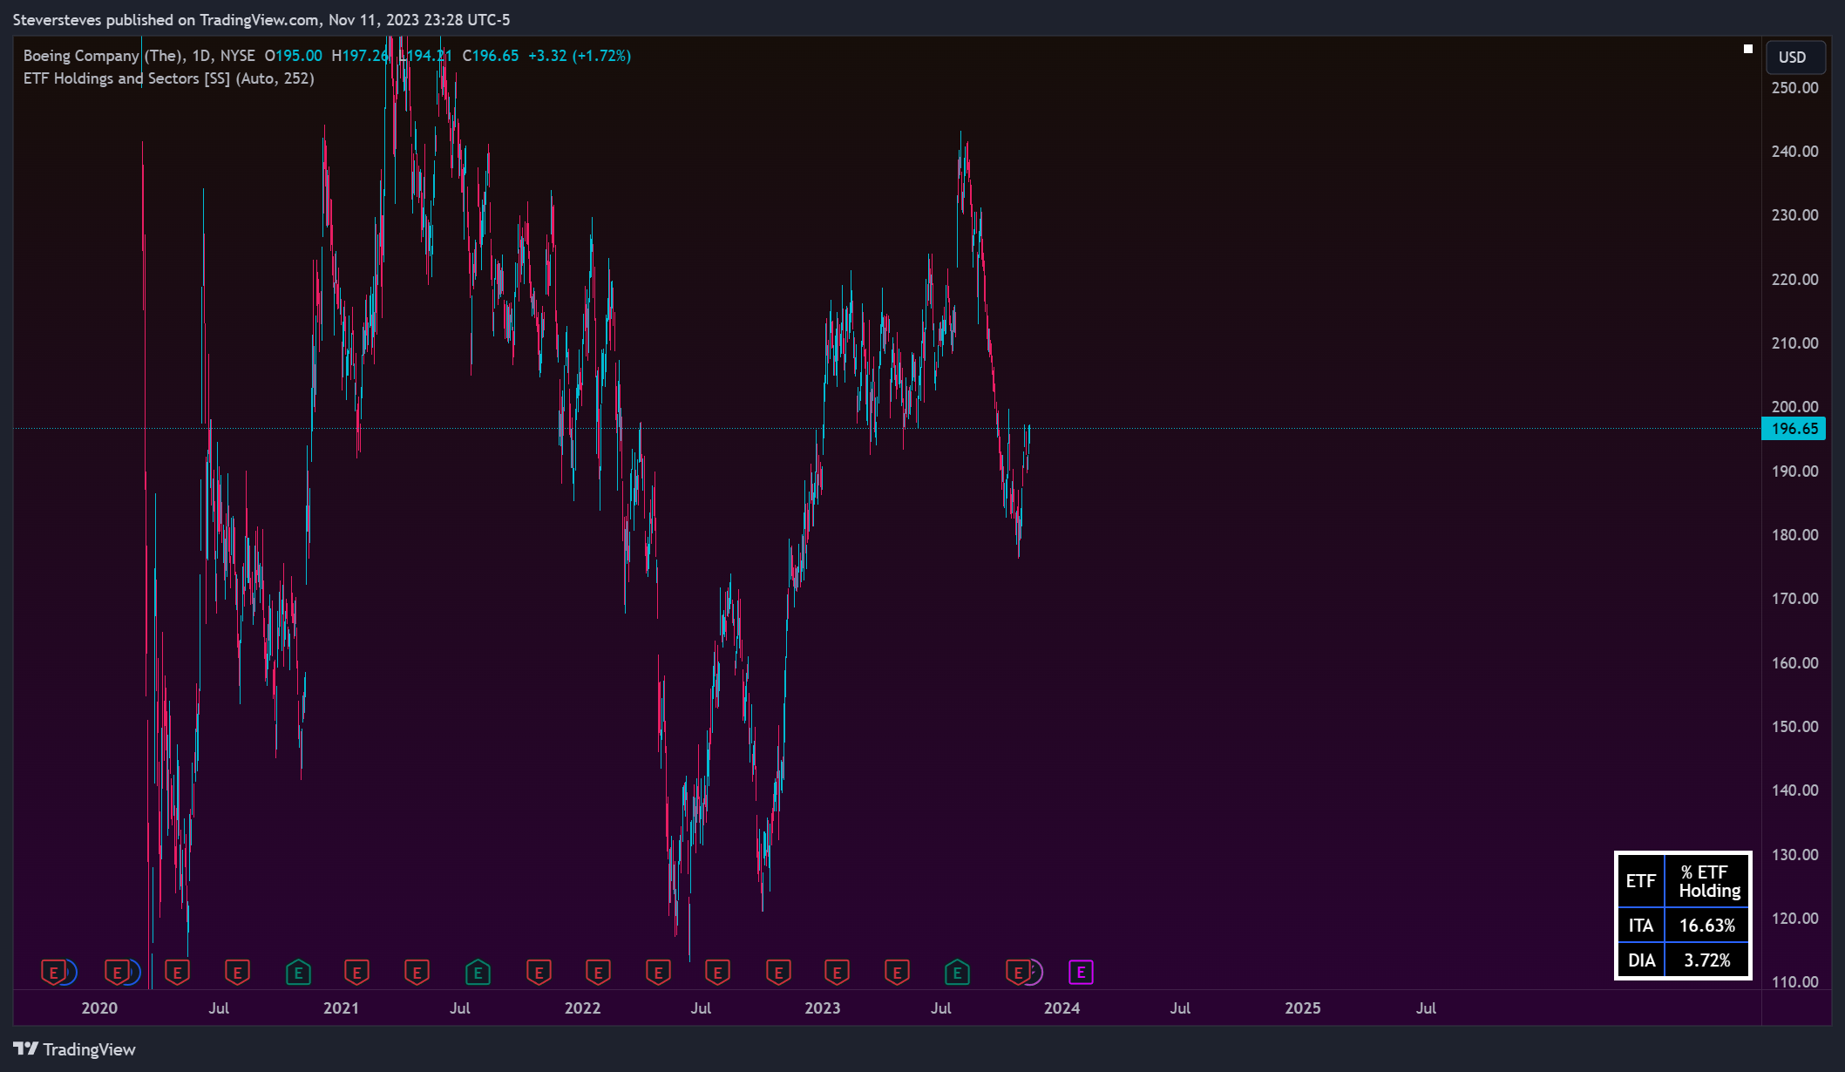Click the ITA cell in ETF table
1845x1072 pixels.
pos(1641,926)
